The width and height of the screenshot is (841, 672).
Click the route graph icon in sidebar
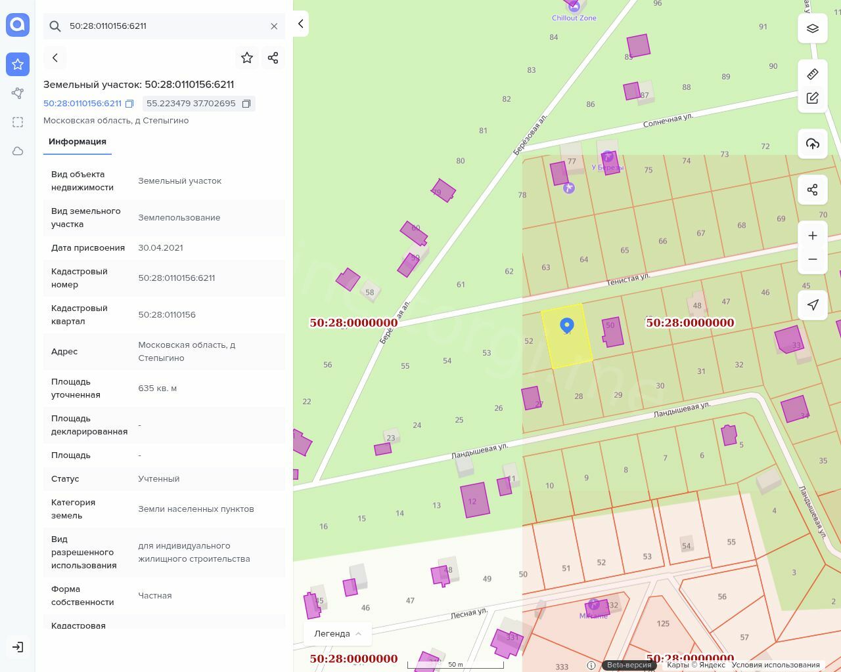click(x=18, y=93)
